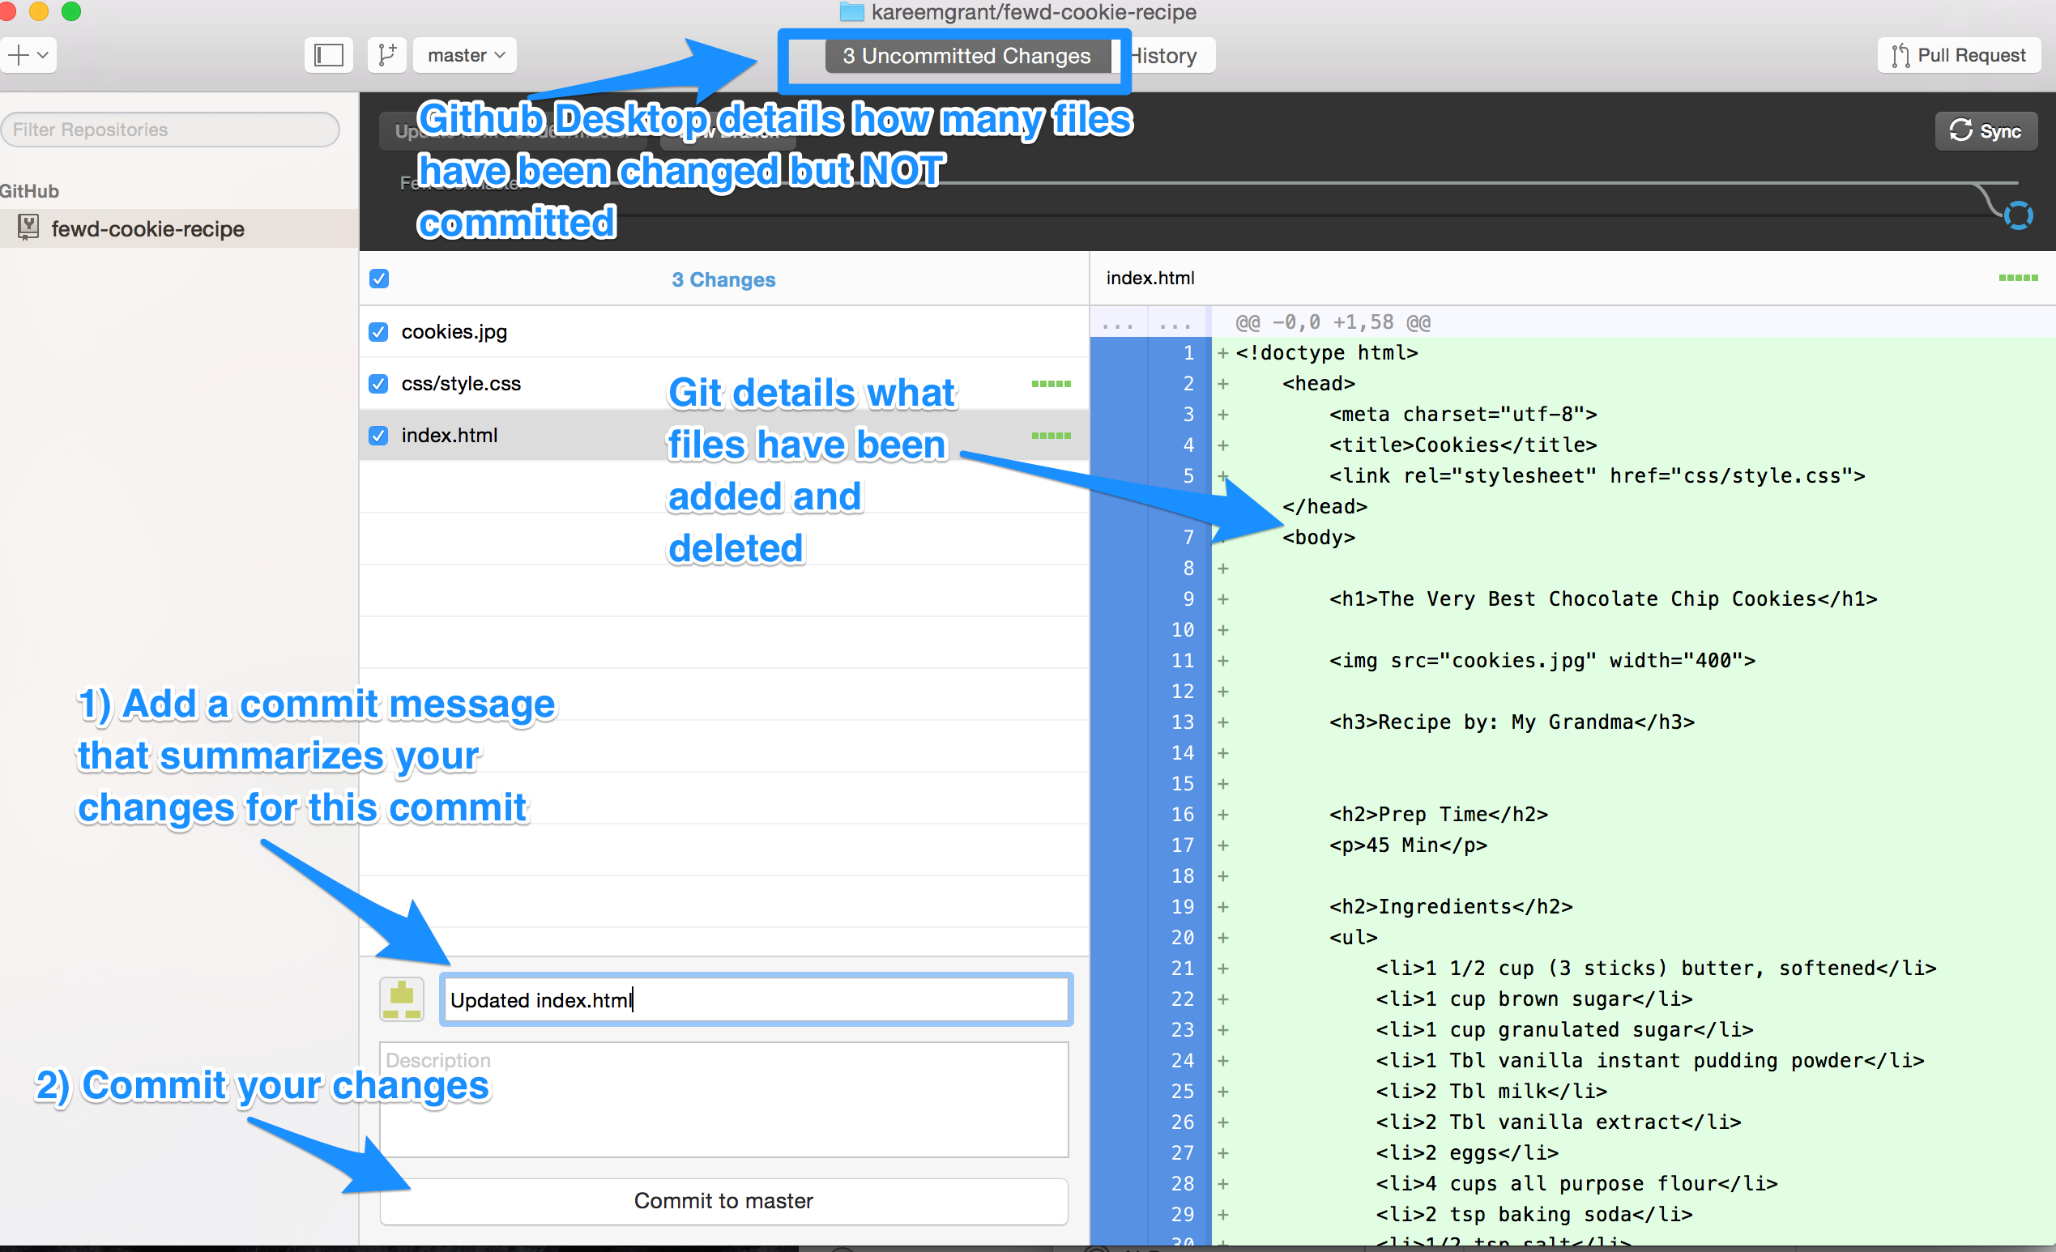This screenshot has width=2056, height=1252.
Task: Open the add repository plus dropdown
Action: coord(28,55)
